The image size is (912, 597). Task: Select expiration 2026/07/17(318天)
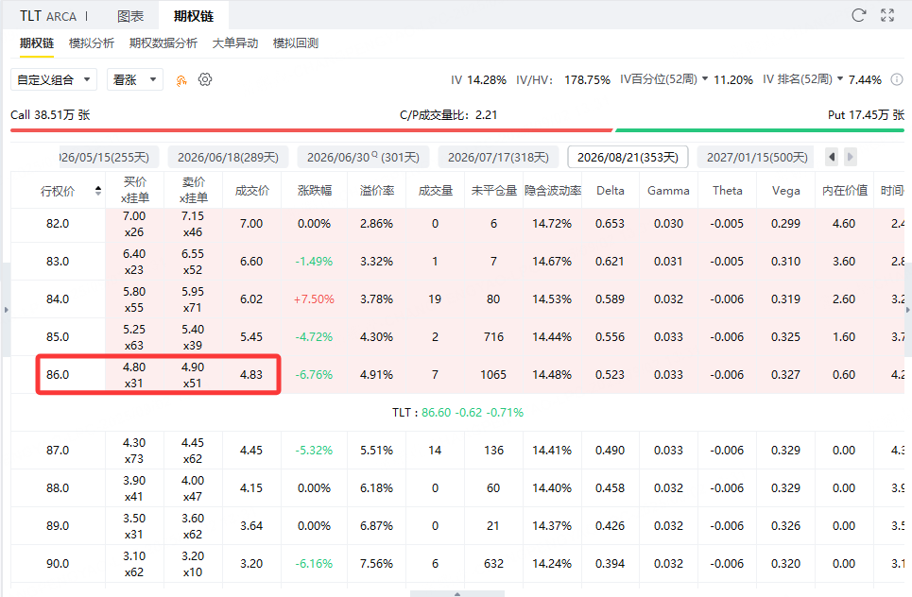point(498,157)
